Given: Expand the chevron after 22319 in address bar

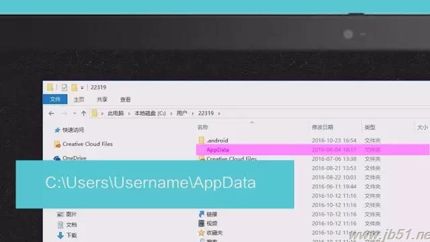Looking at the screenshot, I should pyautogui.click(x=219, y=114).
